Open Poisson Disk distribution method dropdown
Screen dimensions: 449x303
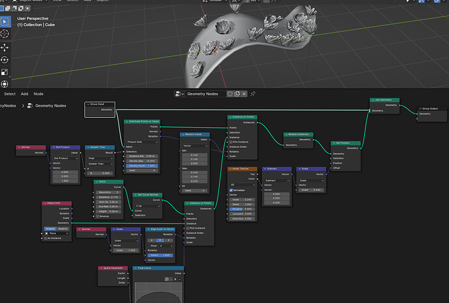point(142,142)
